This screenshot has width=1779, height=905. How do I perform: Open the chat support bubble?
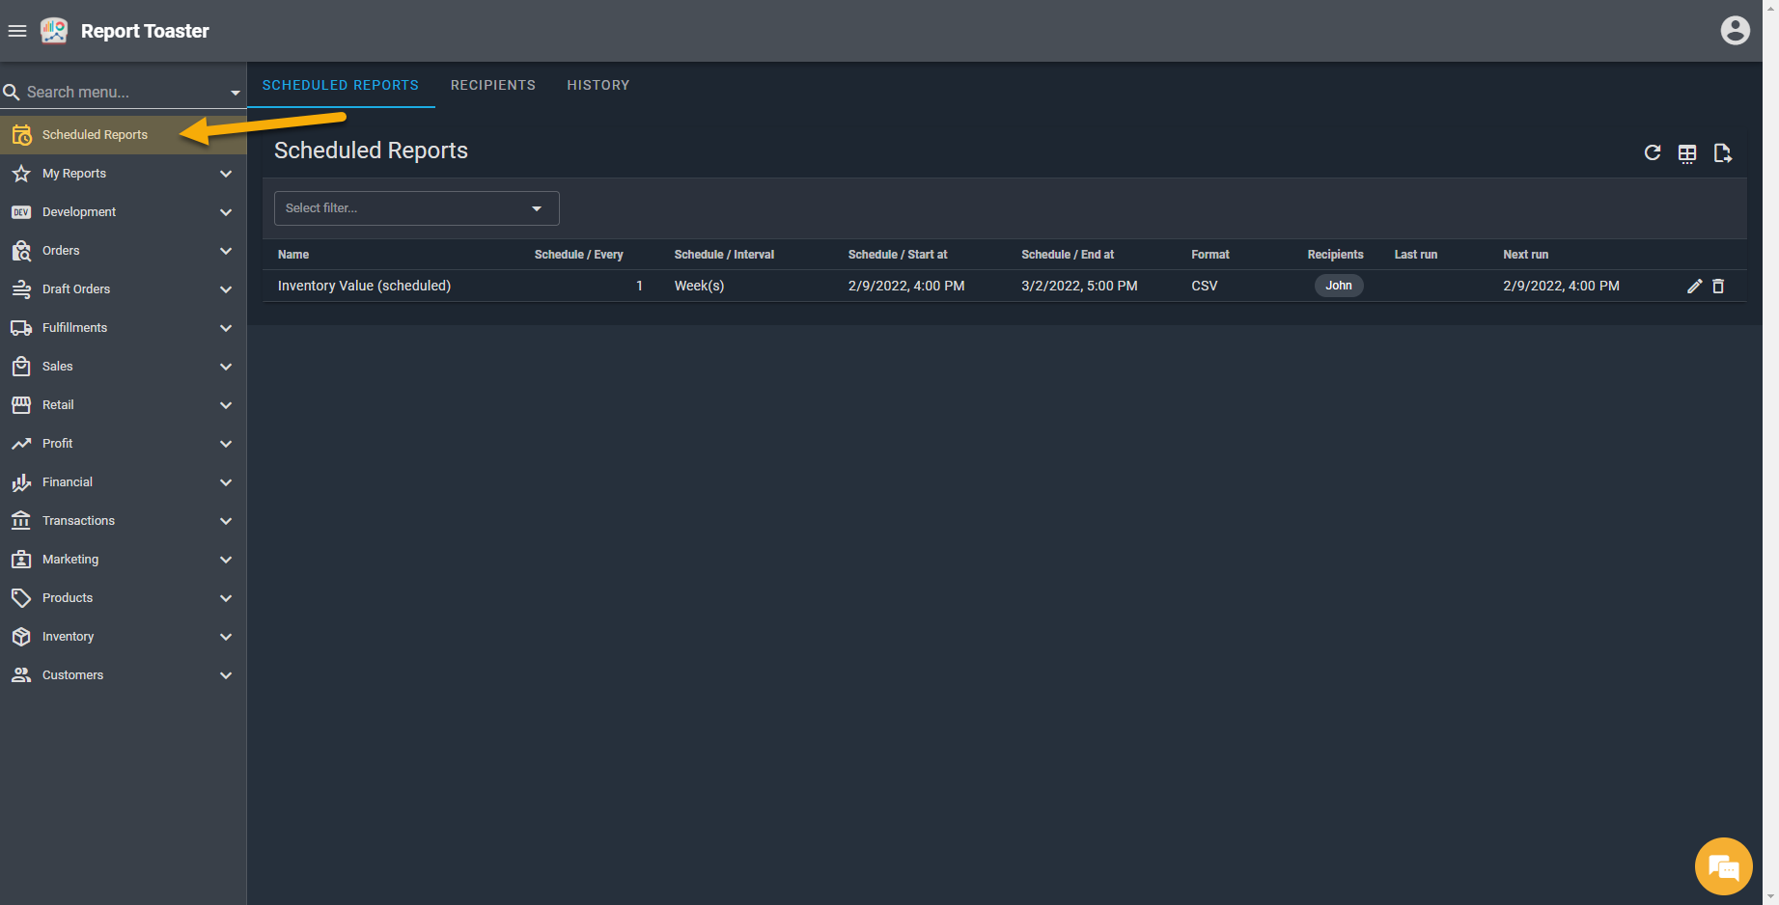pyautogui.click(x=1723, y=866)
